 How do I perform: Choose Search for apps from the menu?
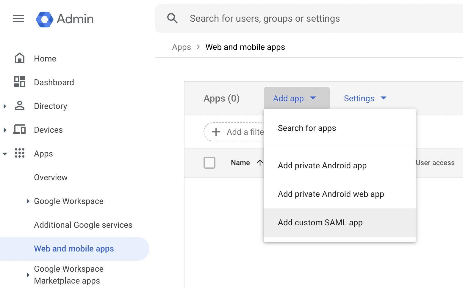[x=307, y=128]
